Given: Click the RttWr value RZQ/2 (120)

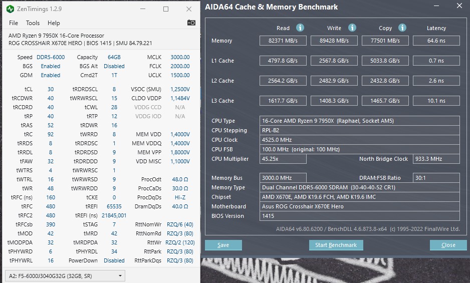Looking at the screenshot, I should point(180,242).
